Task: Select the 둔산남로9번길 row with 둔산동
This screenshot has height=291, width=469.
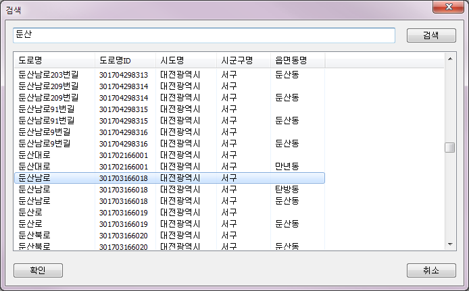Action: [169, 143]
